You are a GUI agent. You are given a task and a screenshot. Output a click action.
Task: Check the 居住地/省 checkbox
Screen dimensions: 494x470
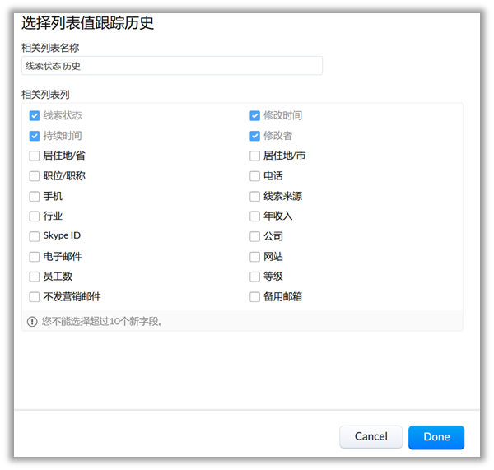(35, 156)
